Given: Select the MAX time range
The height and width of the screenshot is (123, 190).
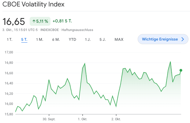Looking at the screenshot, I should 119,39.
